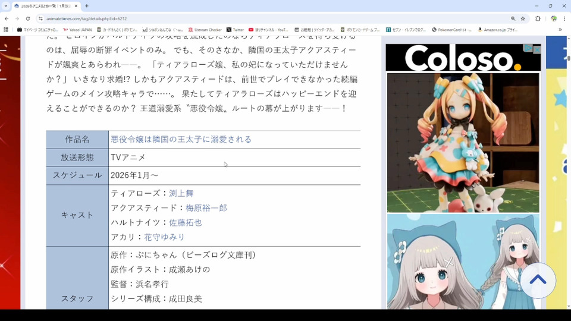Open site information icon in address bar
Image resolution: width=571 pixels, height=321 pixels.
[40, 18]
